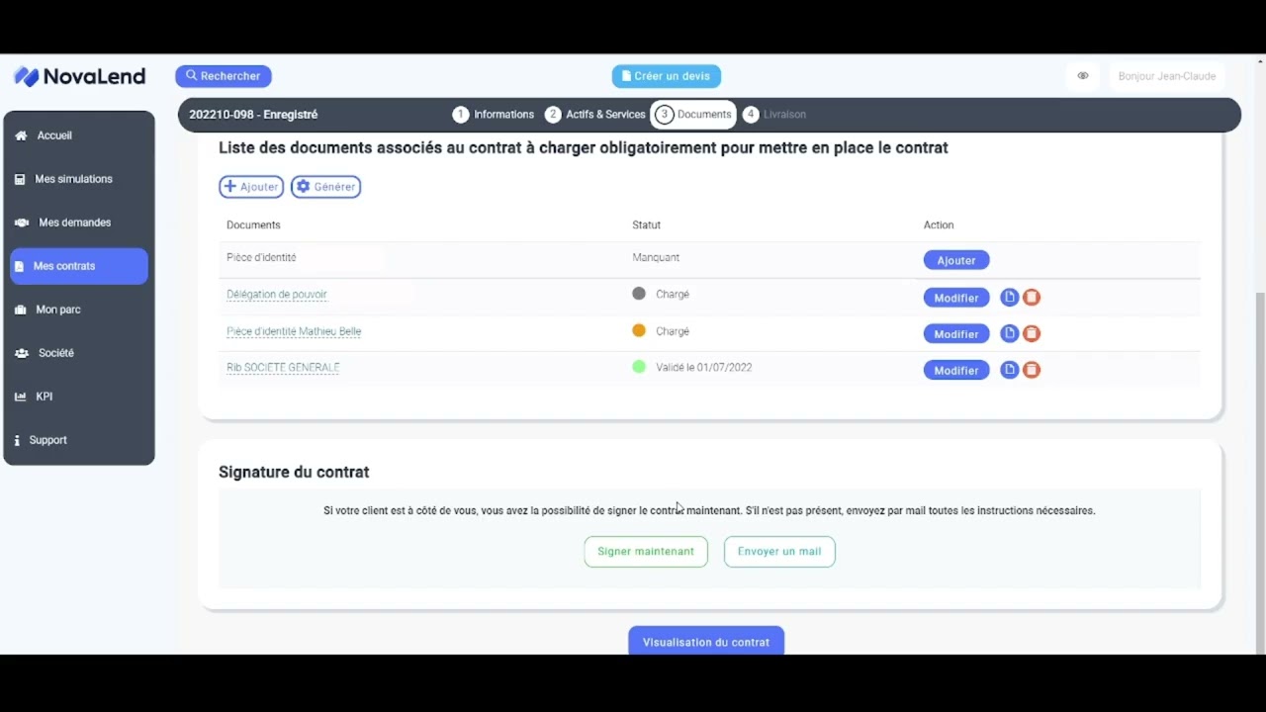Open the Accueil home icon
The height and width of the screenshot is (712, 1266).
click(x=21, y=135)
